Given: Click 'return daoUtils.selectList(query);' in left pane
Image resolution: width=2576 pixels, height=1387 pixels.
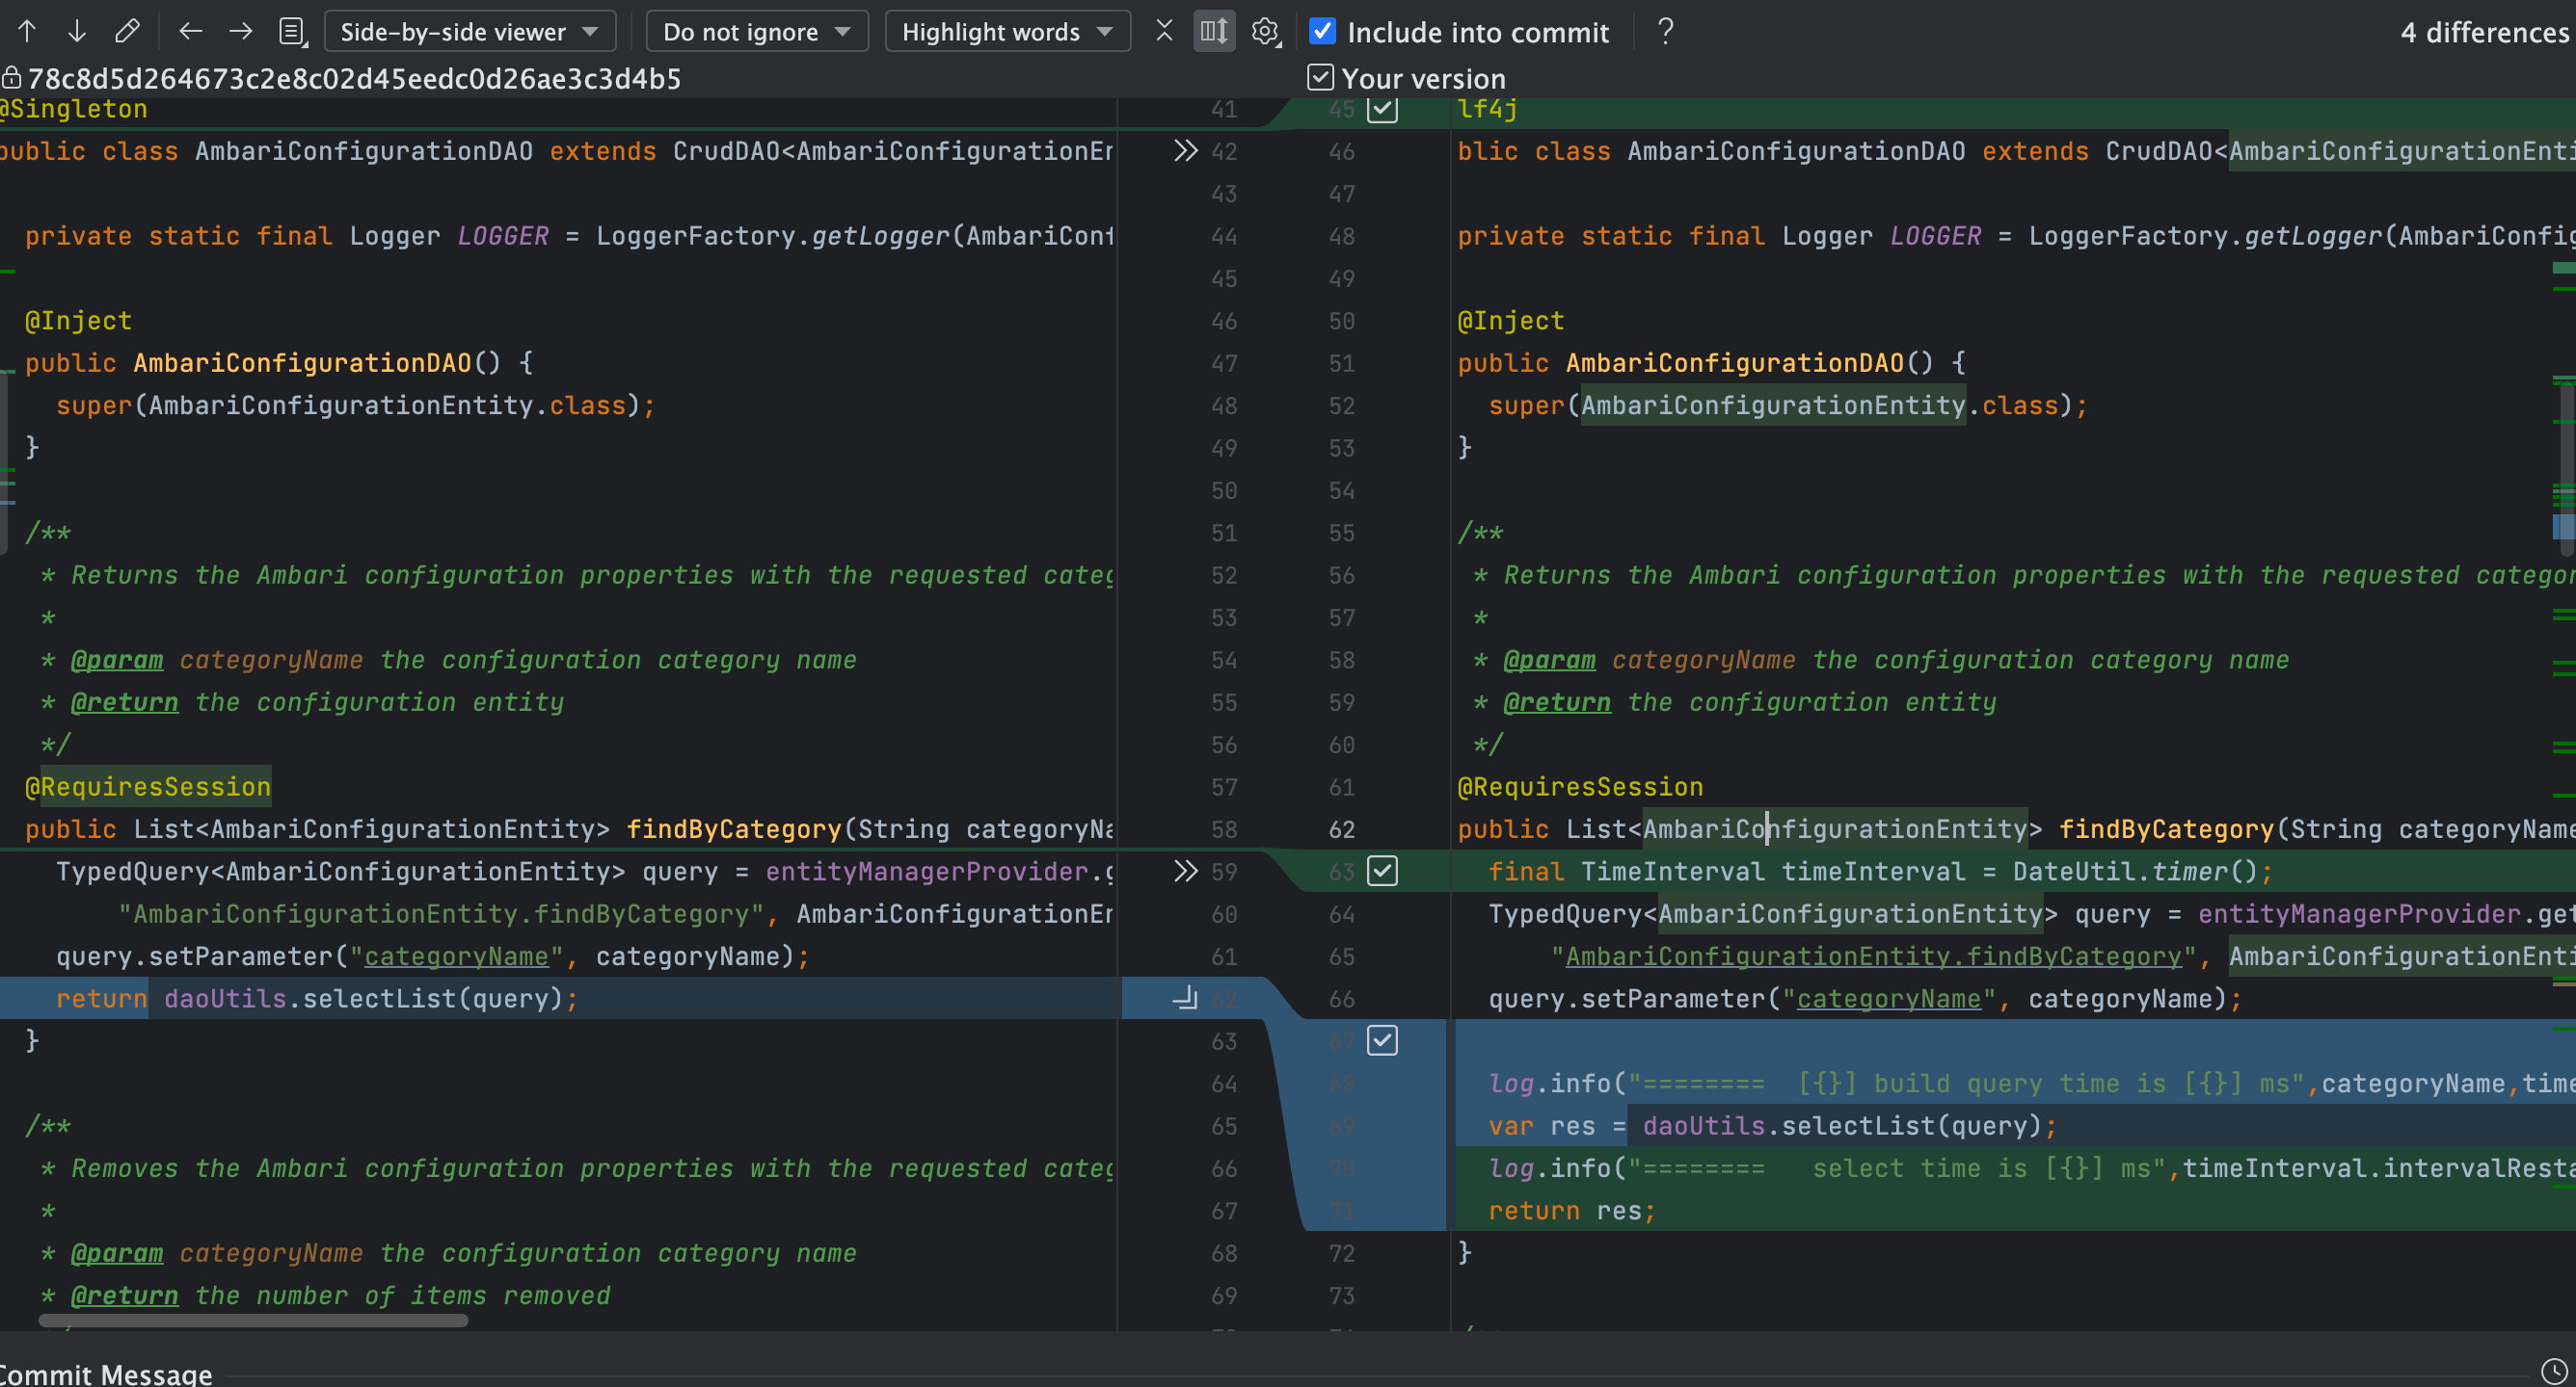Looking at the screenshot, I should pos(317,998).
